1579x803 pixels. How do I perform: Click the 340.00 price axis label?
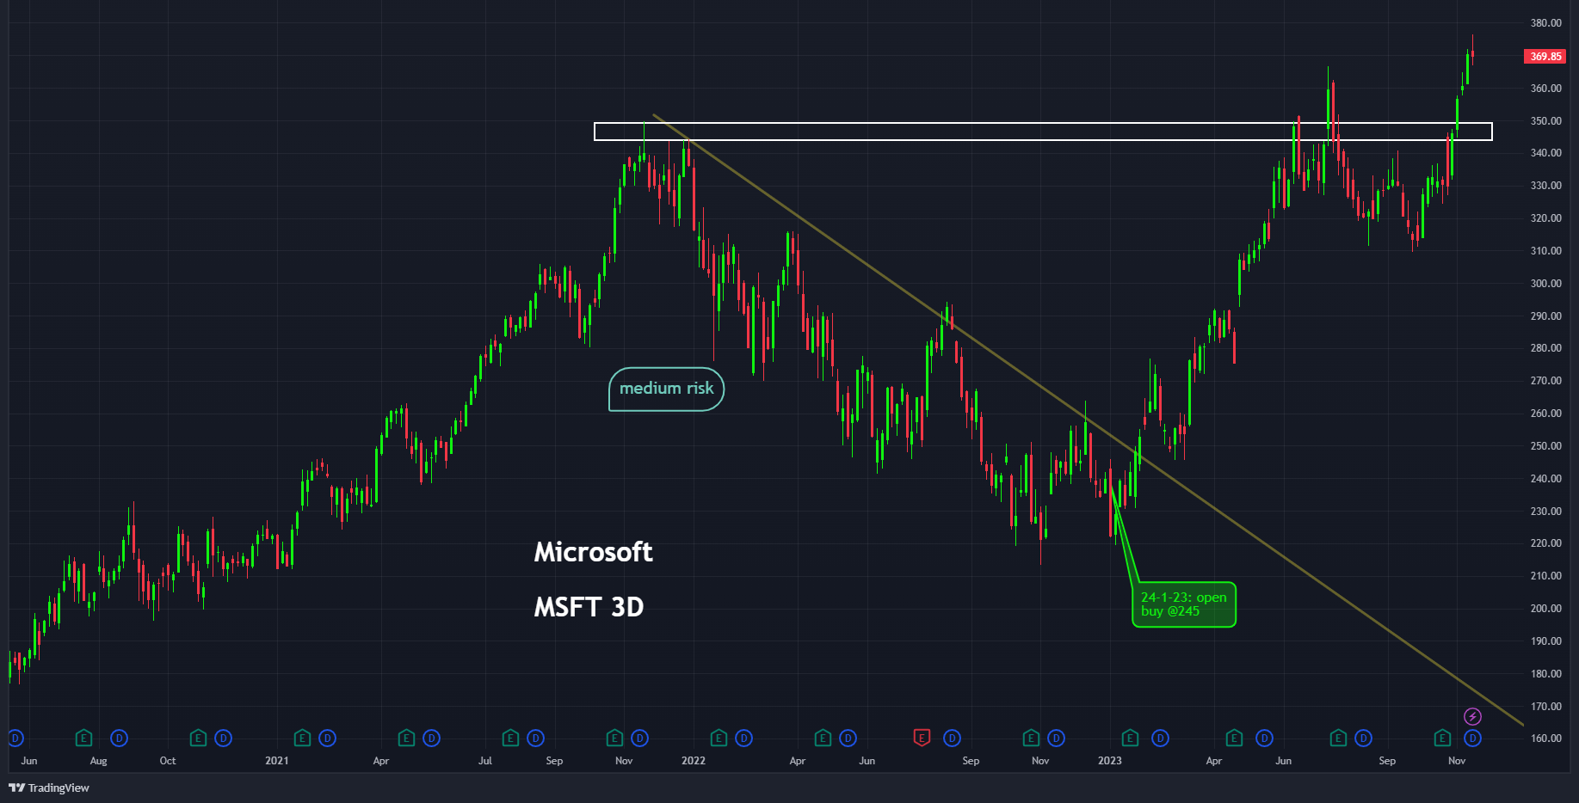tap(1546, 153)
